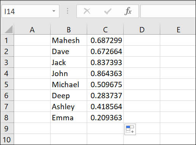
Task: Select the cell containing Mahesh
Action: pyautogui.click(x=69, y=40)
